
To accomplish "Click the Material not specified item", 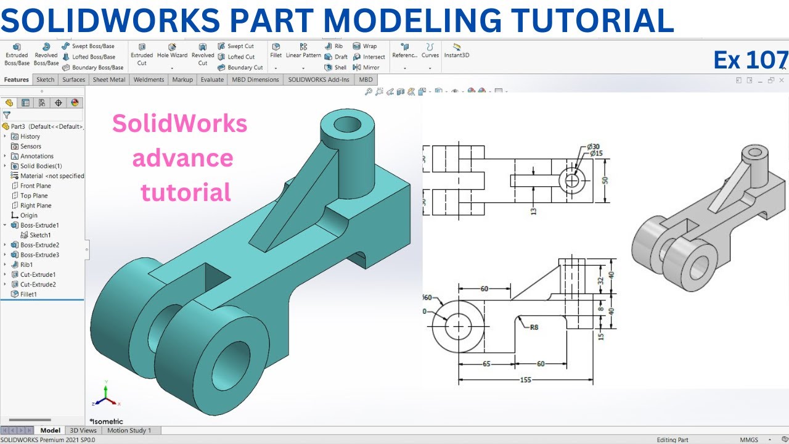I will click(x=47, y=176).
